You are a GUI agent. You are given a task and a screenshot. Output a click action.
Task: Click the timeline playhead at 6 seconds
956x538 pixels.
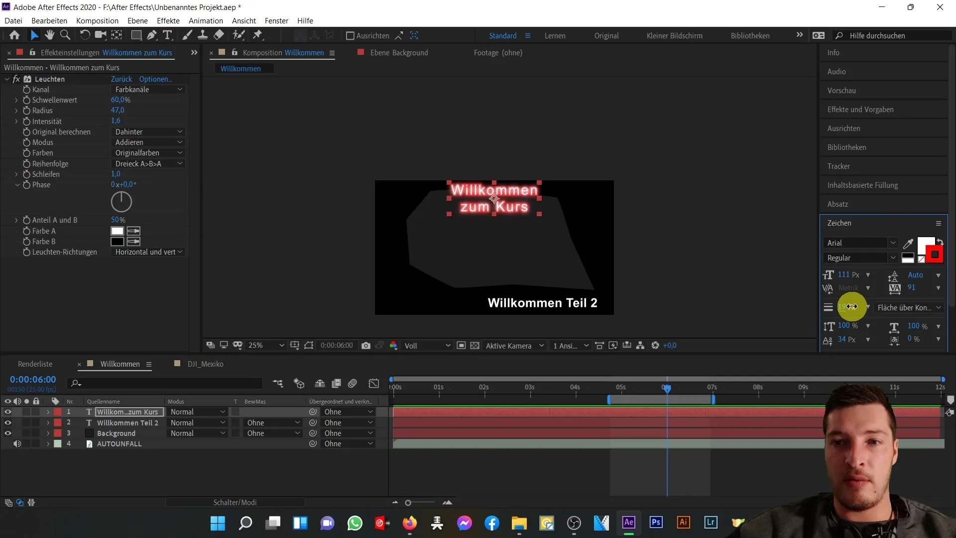pos(667,388)
